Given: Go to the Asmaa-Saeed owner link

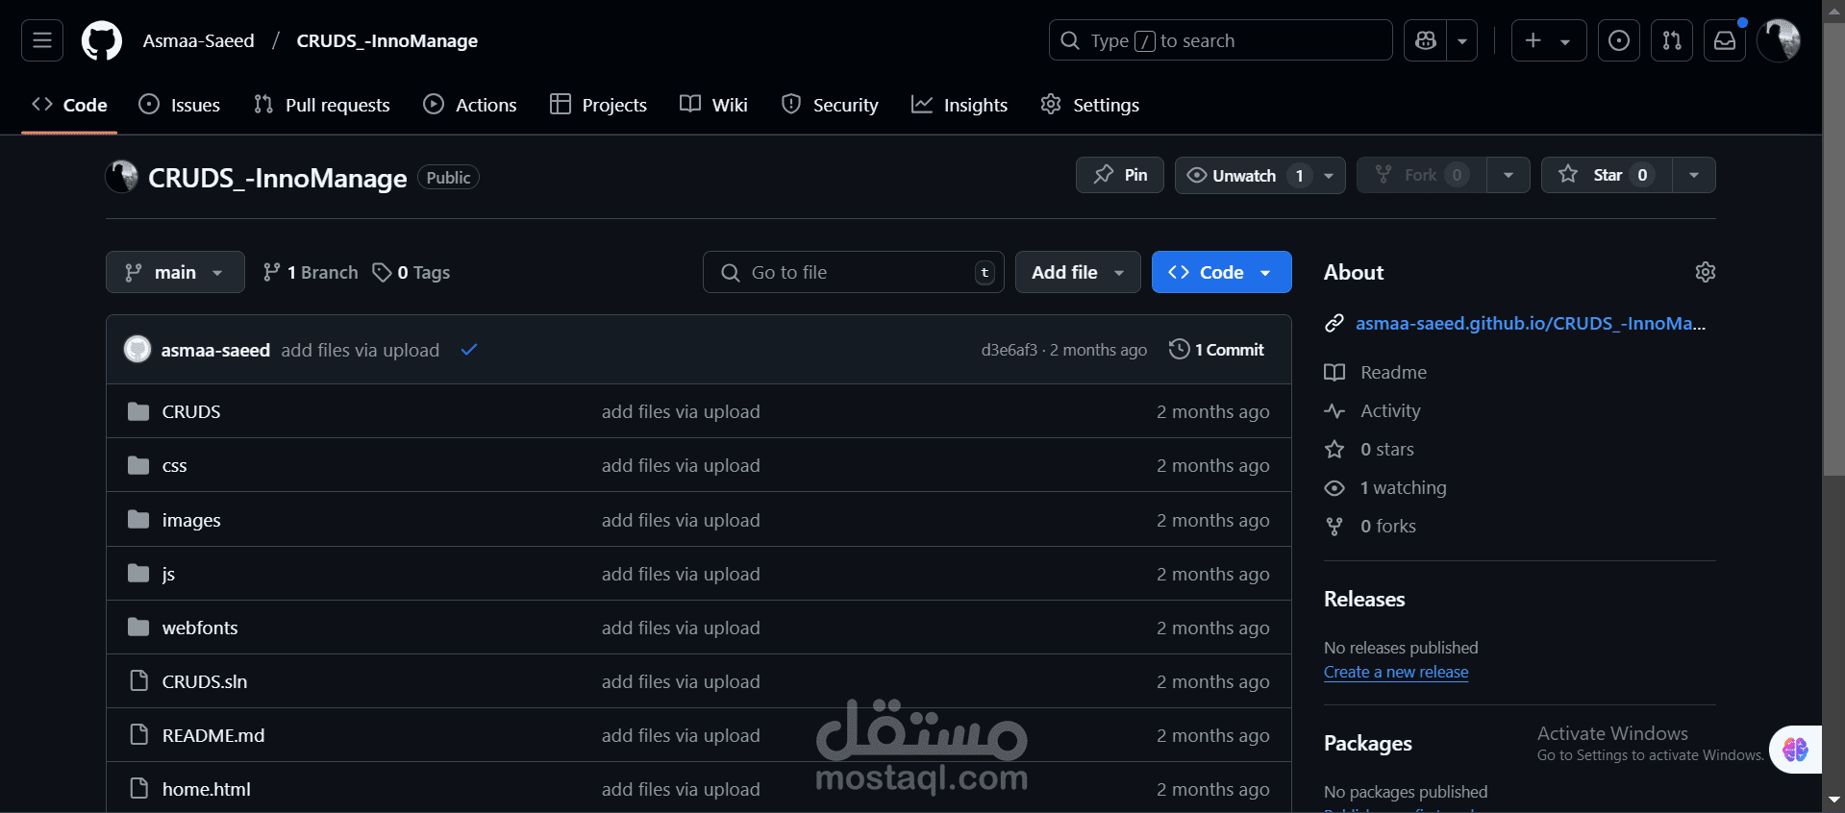Looking at the screenshot, I should [x=199, y=40].
